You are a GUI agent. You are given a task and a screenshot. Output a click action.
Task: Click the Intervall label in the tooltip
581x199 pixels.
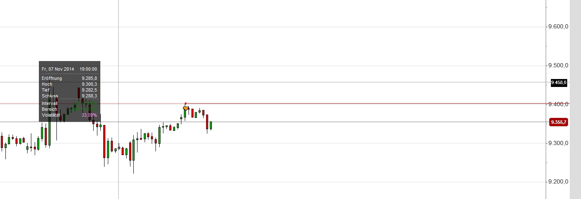[50, 103]
